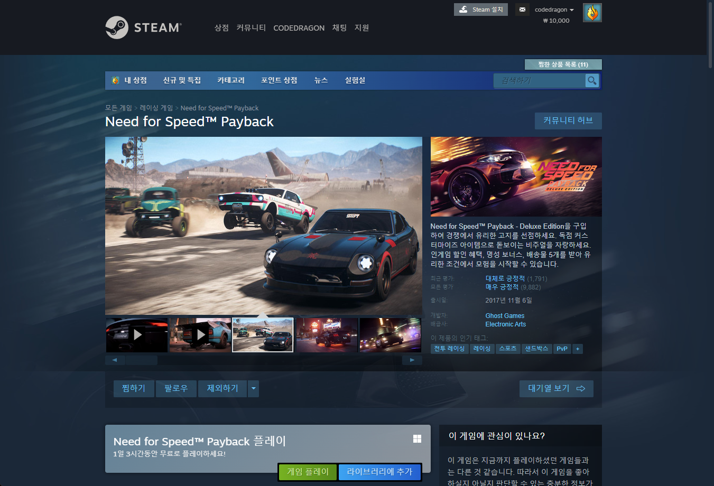Click the 찜하기 button
Image resolution: width=714 pixels, height=486 pixels.
pos(134,389)
